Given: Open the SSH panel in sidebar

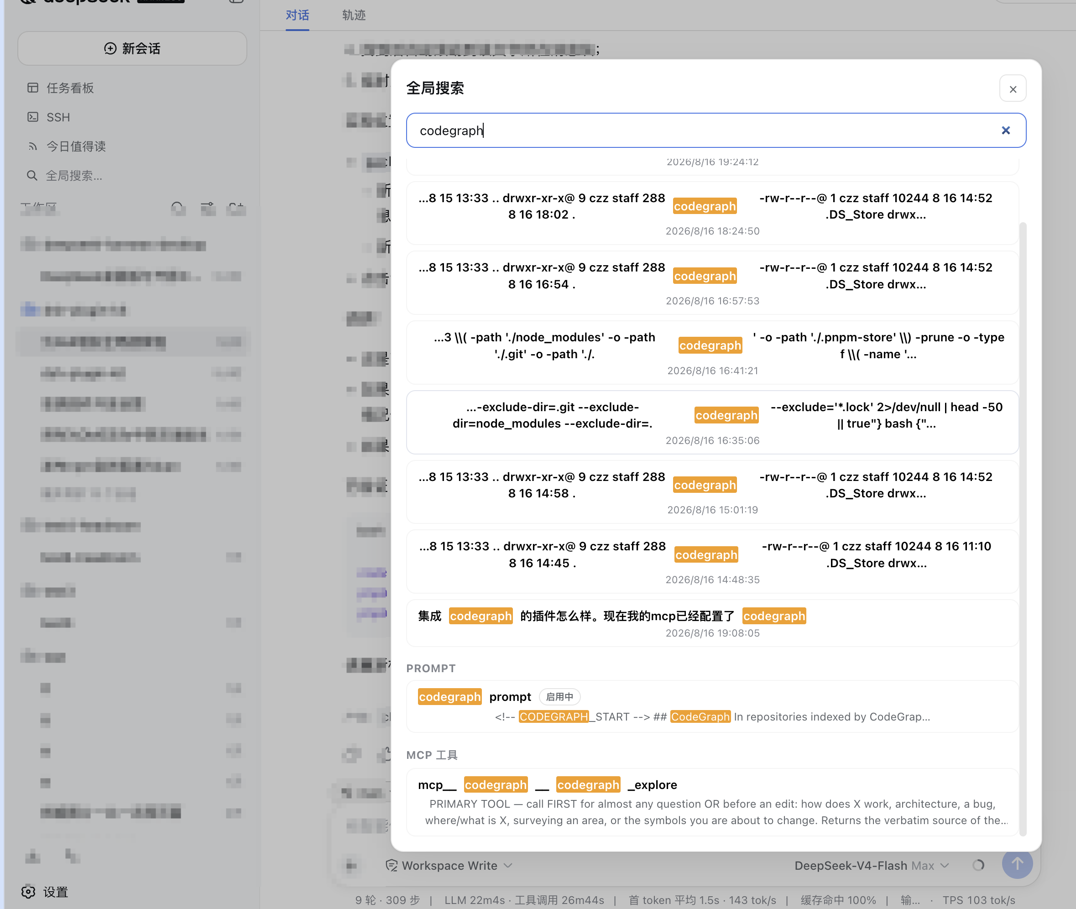Looking at the screenshot, I should (48, 117).
